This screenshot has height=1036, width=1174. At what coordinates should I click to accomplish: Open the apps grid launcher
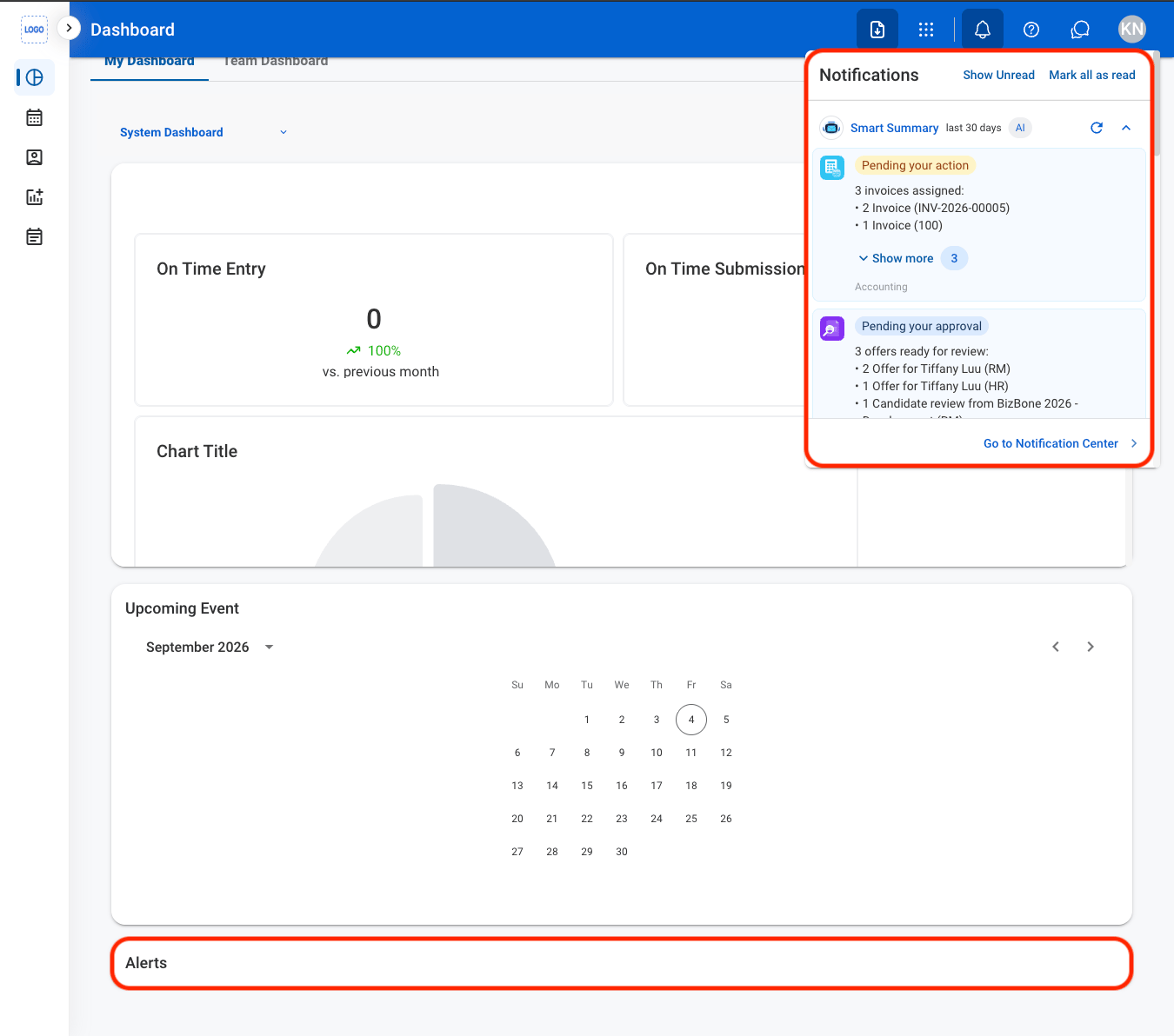926,30
